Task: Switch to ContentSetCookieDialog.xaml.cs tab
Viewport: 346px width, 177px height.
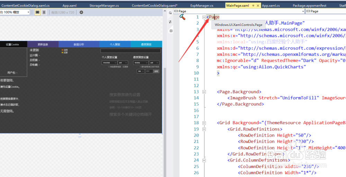Action: pos(25,6)
